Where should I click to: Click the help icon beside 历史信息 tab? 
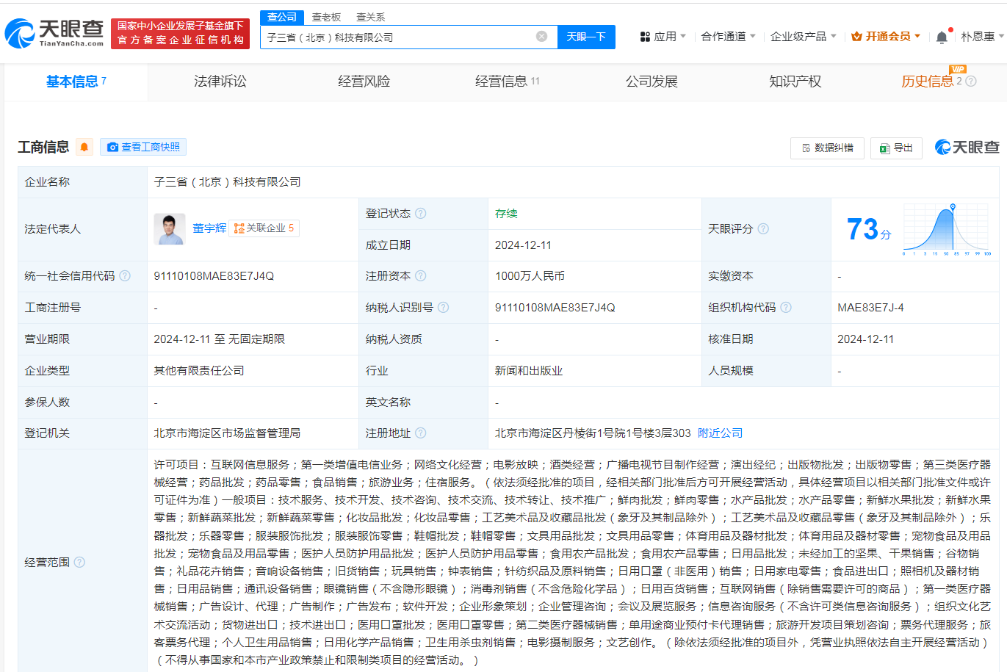pyautogui.click(x=971, y=82)
